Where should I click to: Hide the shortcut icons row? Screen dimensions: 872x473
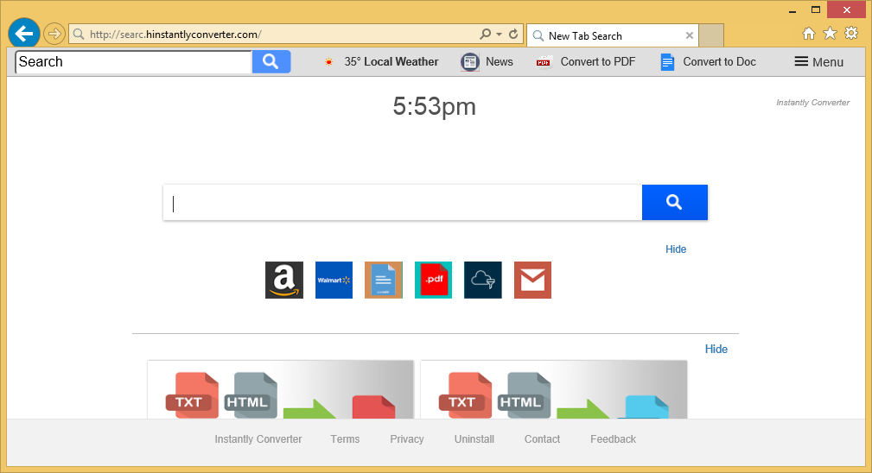point(676,249)
